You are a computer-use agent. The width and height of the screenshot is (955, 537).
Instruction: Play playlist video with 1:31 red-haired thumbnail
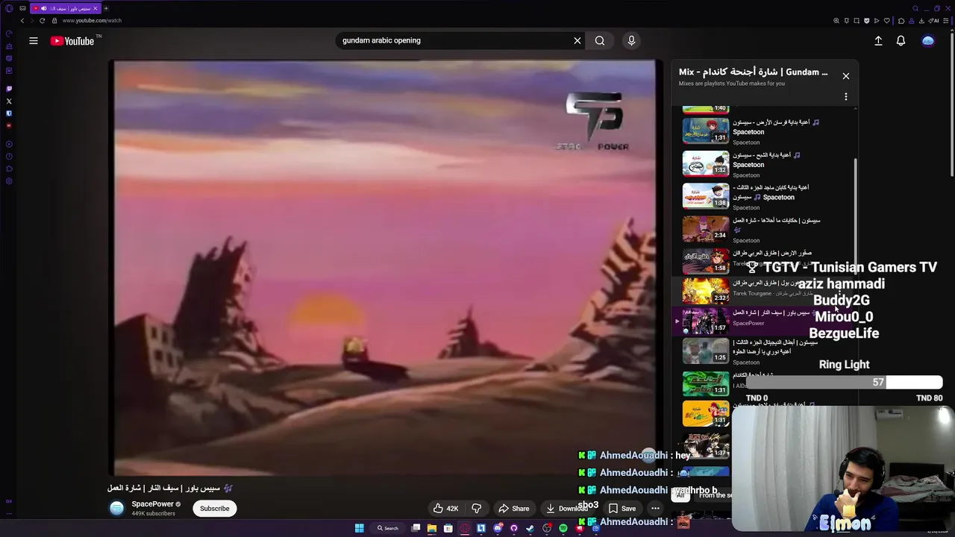(x=706, y=131)
